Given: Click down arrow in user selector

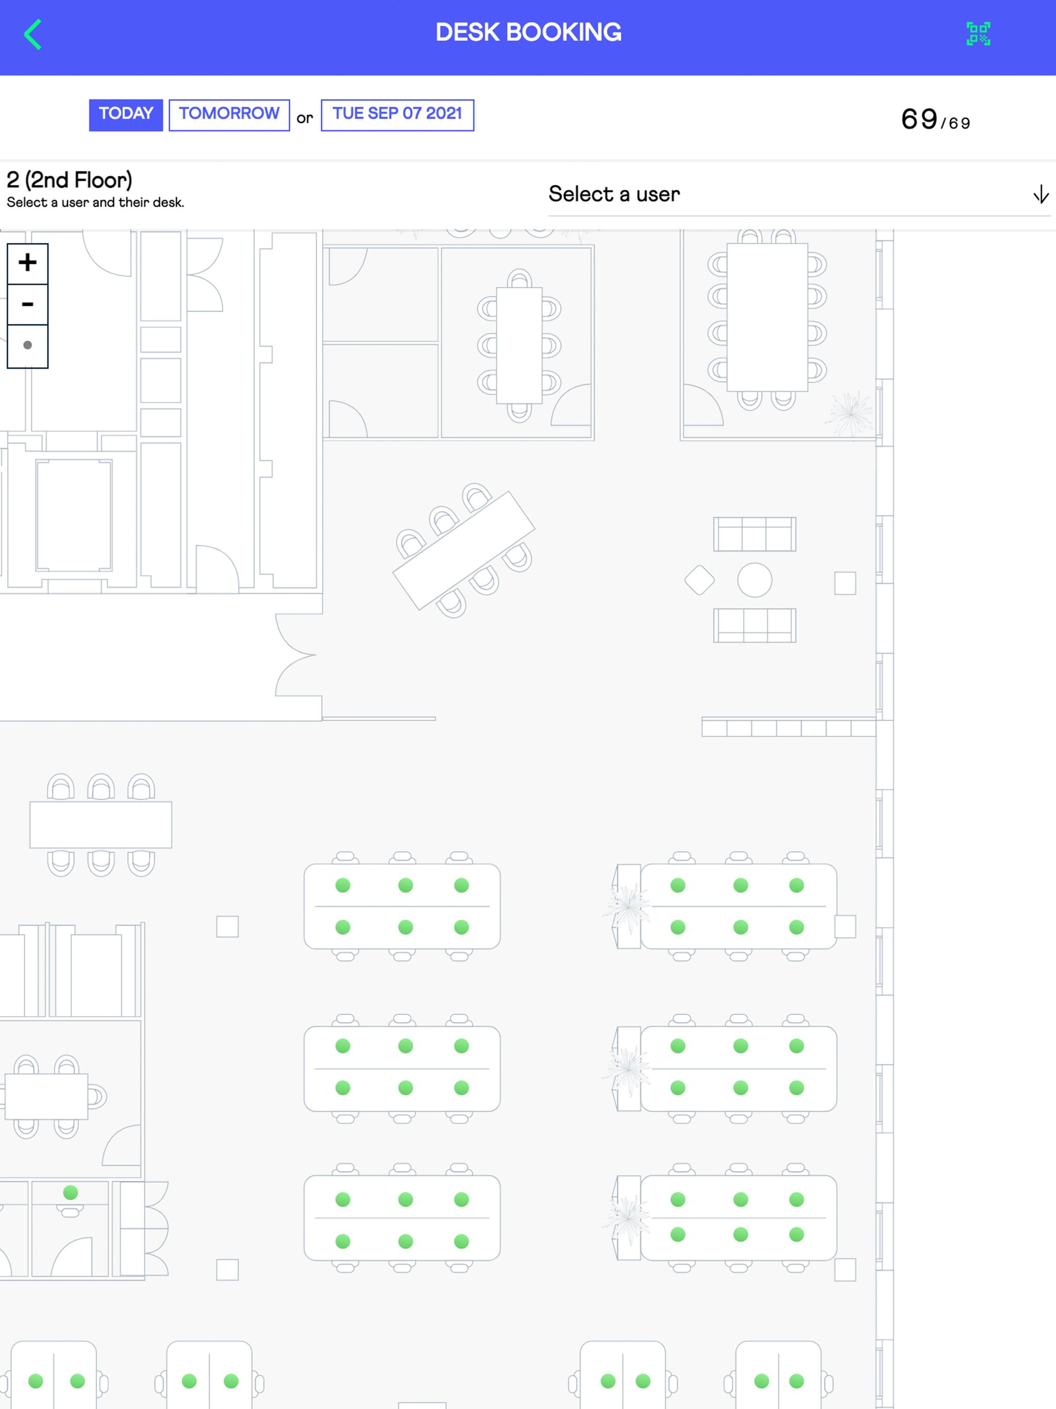Looking at the screenshot, I should [x=1040, y=194].
